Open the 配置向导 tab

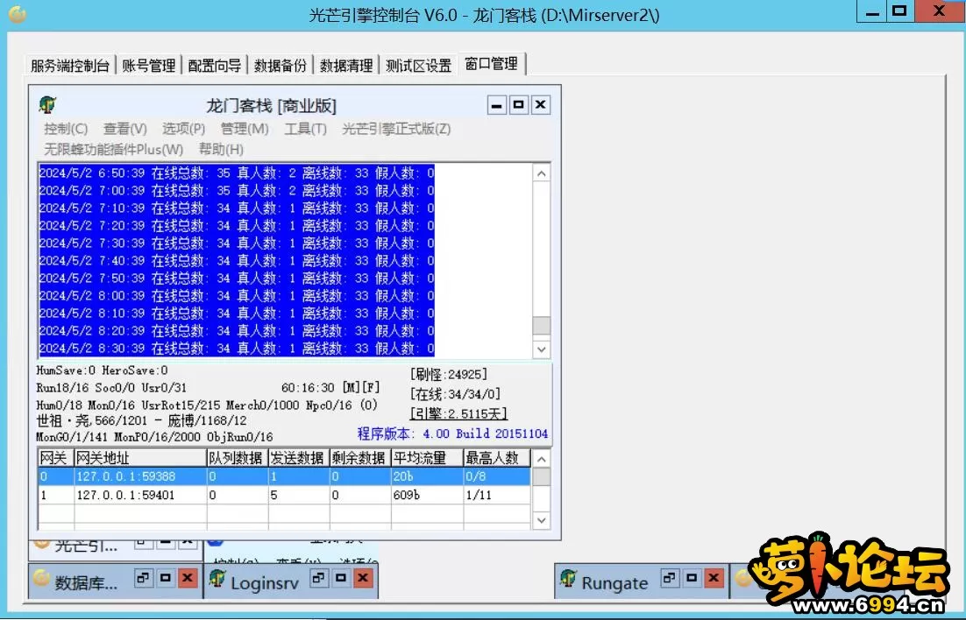215,66
